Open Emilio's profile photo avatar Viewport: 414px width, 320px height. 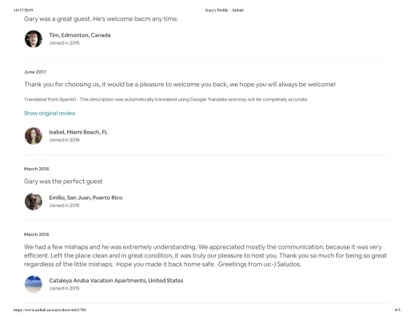tap(34, 202)
